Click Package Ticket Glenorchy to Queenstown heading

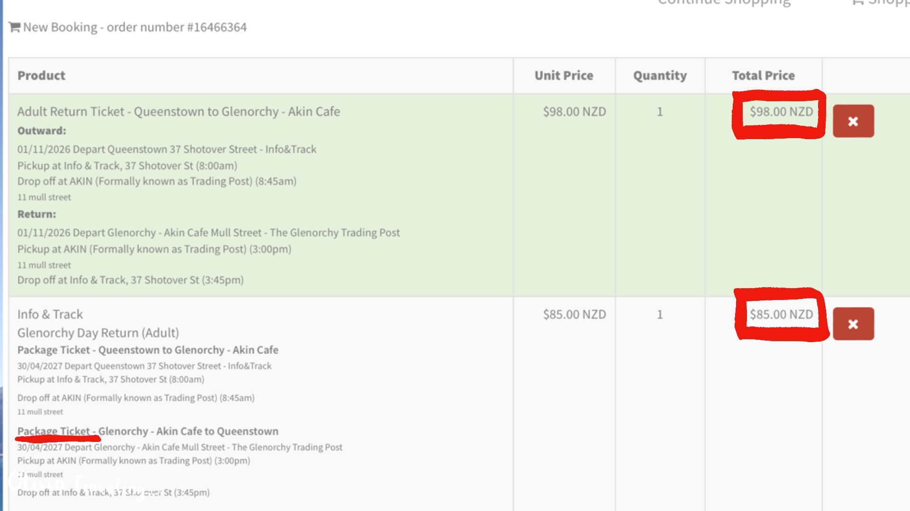(148, 432)
